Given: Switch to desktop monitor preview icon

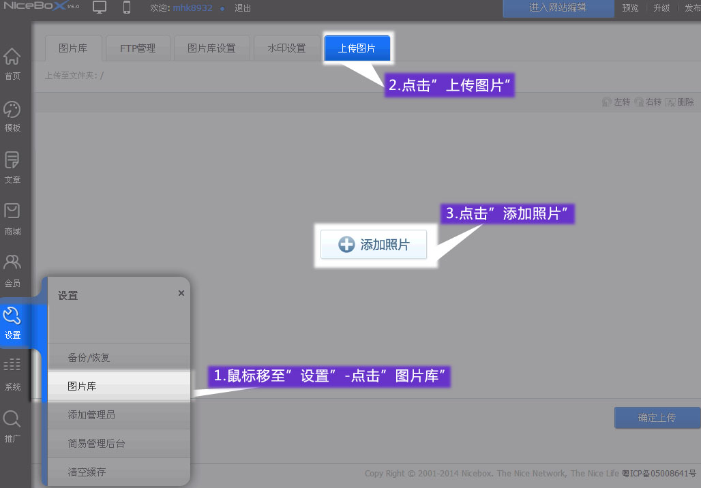Looking at the screenshot, I should (x=100, y=7).
